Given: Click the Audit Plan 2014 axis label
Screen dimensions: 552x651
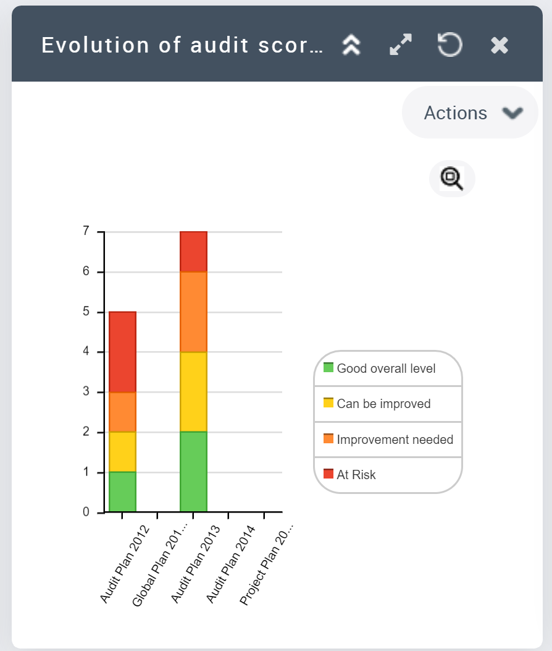Looking at the screenshot, I should [x=230, y=564].
